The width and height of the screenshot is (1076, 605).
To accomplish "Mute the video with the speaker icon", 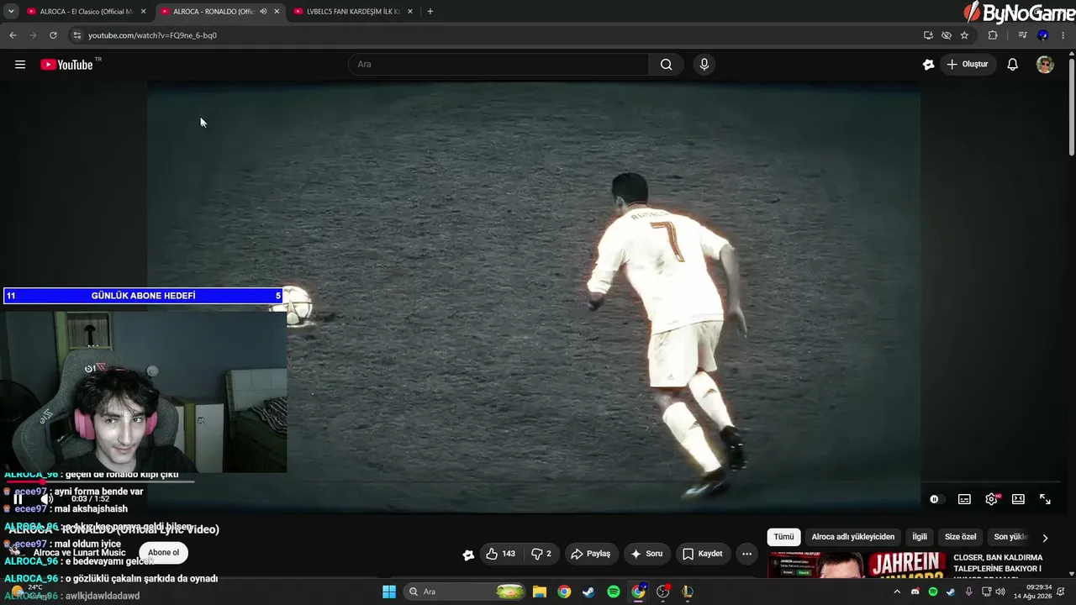I will 46,499.
